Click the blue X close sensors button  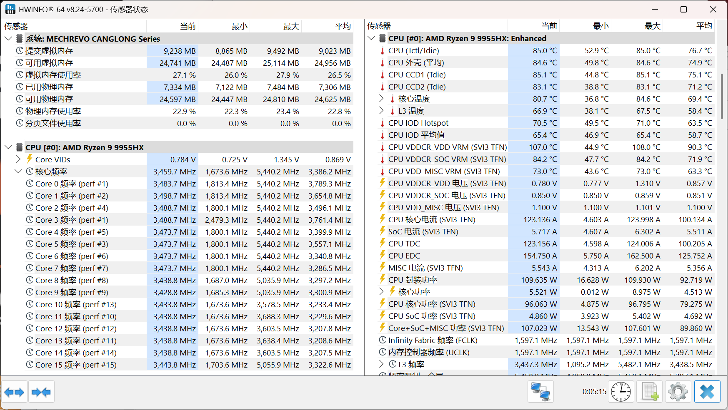[707, 392]
